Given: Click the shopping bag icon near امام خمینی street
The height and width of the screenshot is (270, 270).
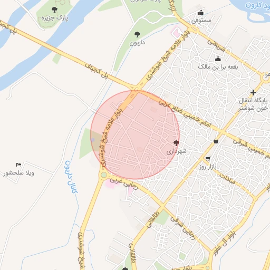Looking at the screenshot, I should 216,141.
